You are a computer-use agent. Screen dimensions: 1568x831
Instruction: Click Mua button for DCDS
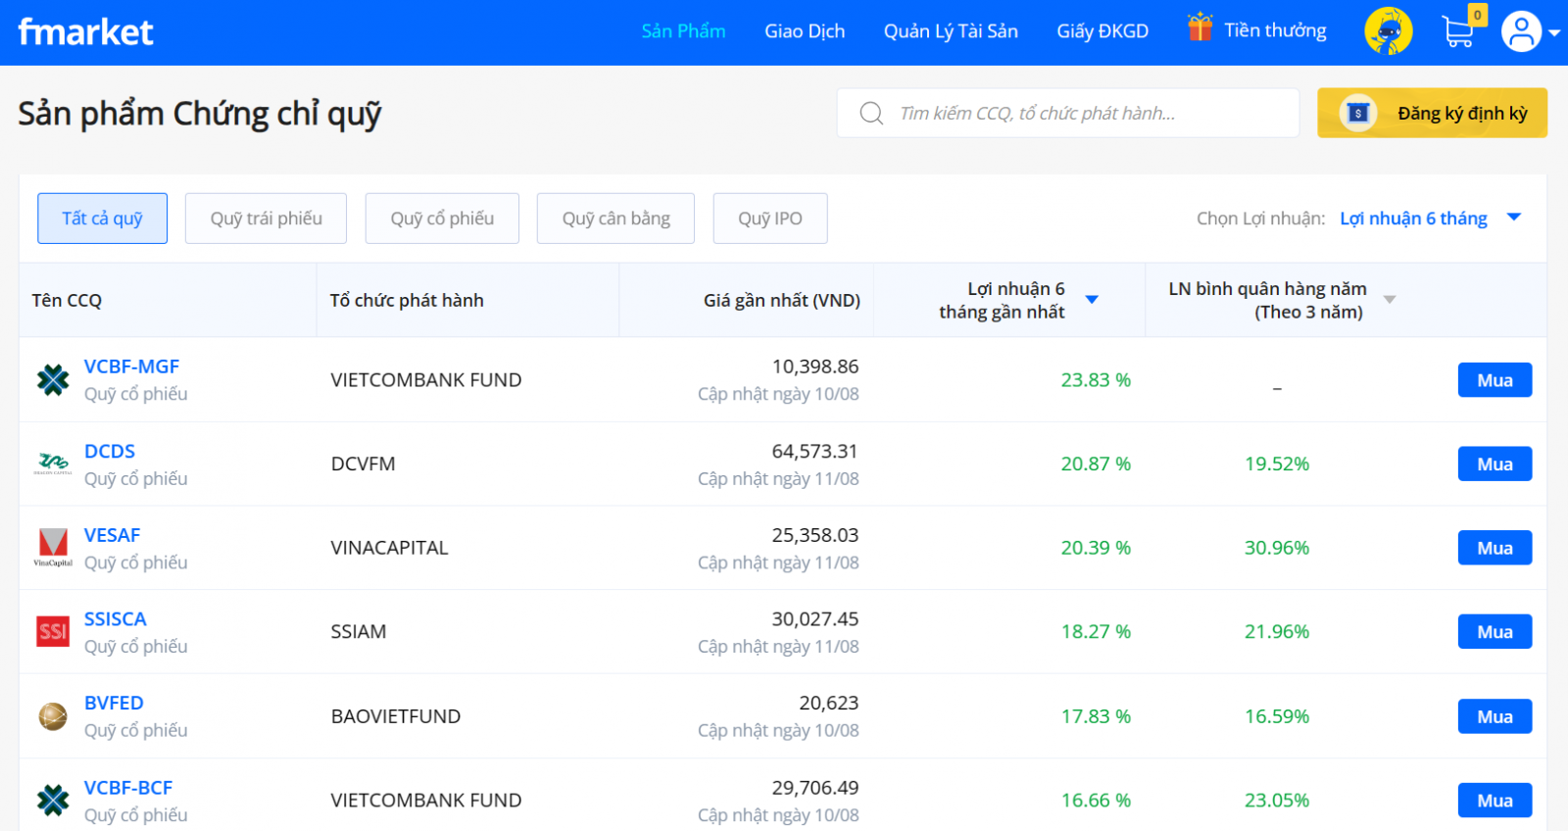(x=1494, y=464)
